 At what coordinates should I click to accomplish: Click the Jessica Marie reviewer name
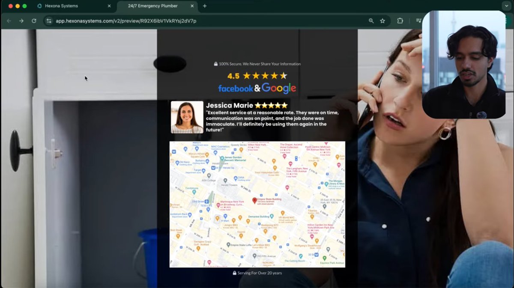[x=230, y=105]
